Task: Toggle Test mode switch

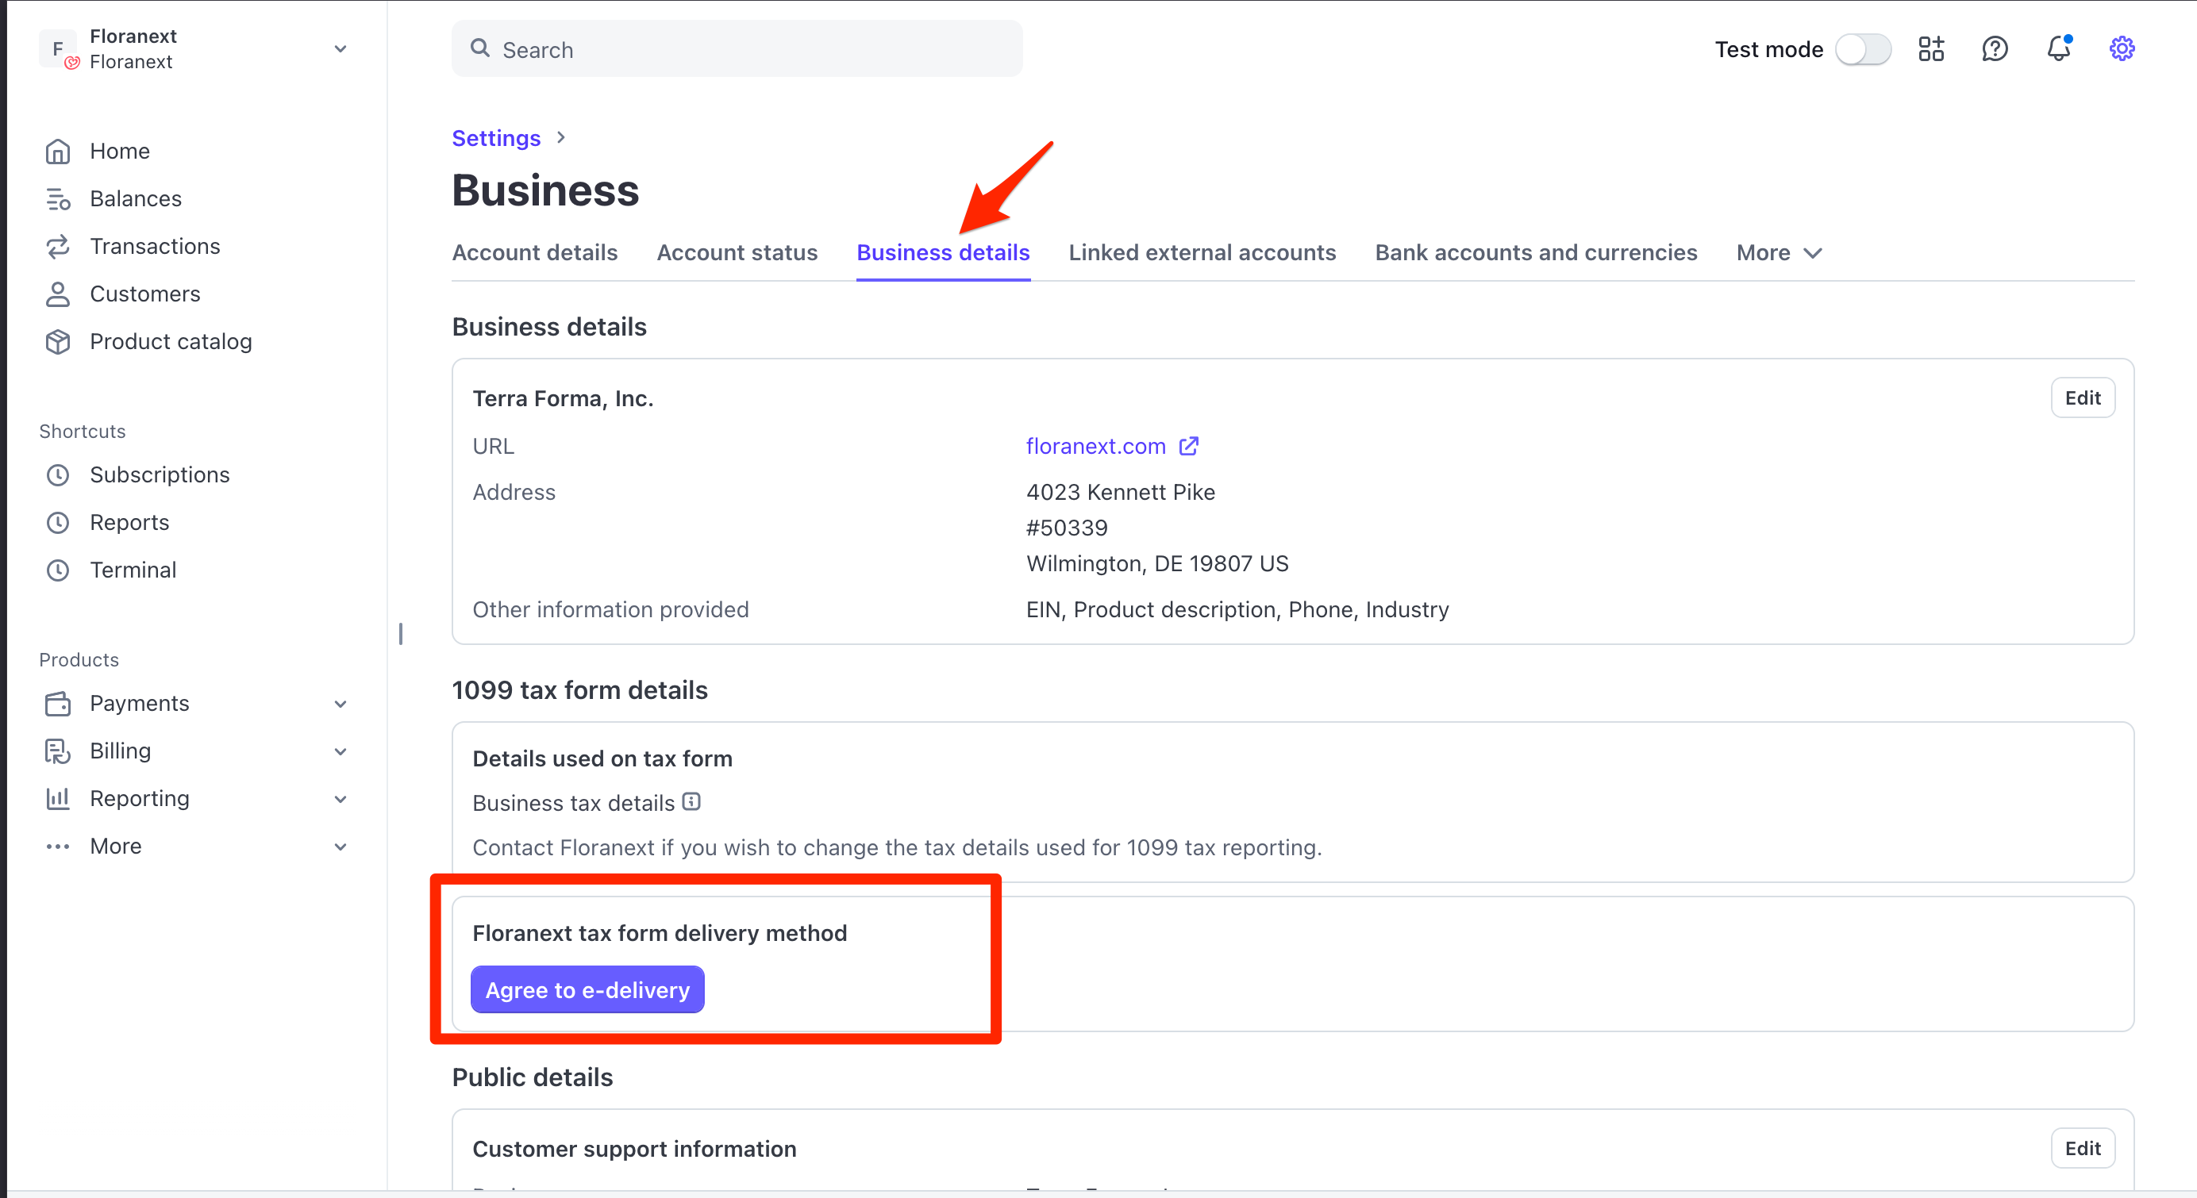Action: 1863,48
